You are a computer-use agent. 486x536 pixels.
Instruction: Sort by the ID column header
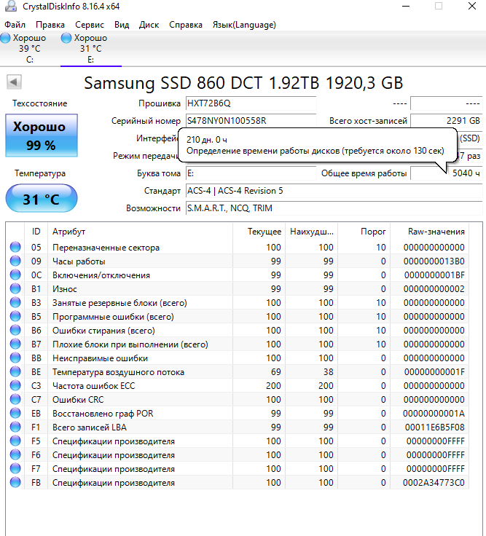(36, 232)
